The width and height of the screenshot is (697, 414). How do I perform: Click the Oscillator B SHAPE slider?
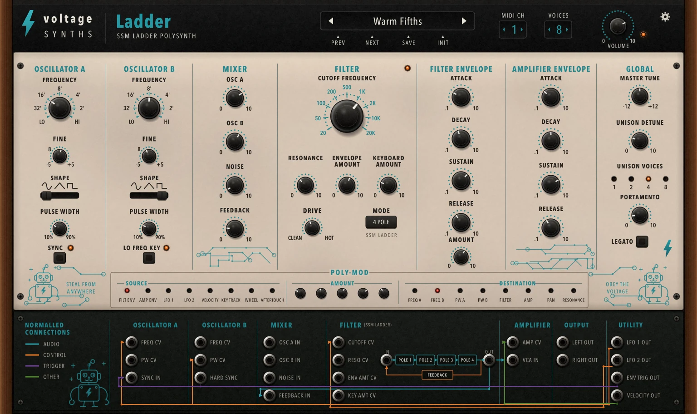click(149, 196)
